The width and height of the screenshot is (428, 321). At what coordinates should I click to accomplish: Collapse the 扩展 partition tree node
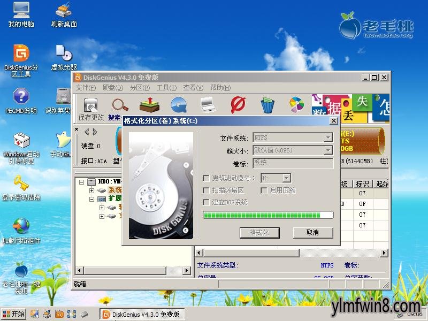coord(91,199)
